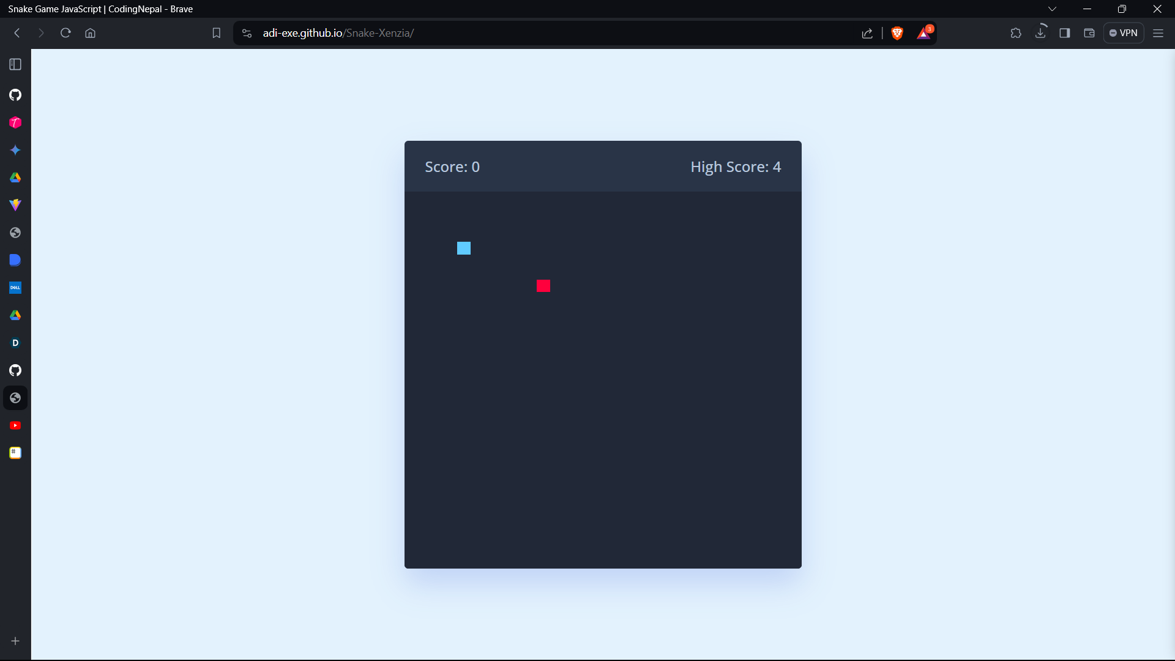Open the extensions puzzle icon

coord(1016,33)
